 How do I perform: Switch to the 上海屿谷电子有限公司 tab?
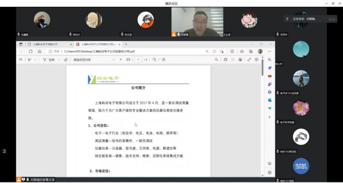45,44
